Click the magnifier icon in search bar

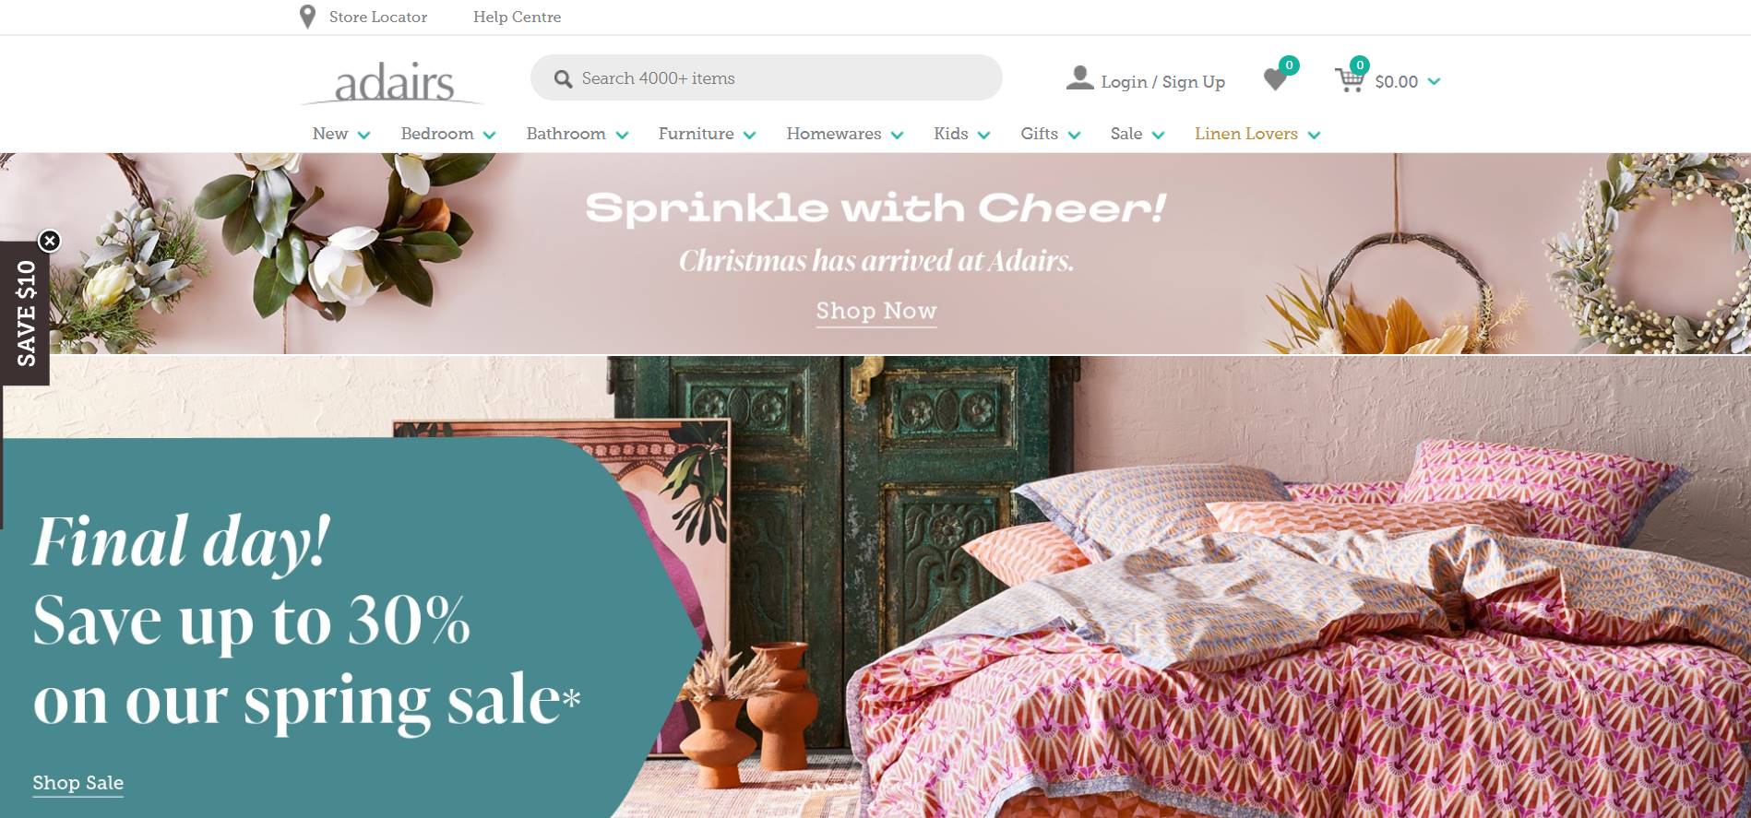(x=563, y=79)
